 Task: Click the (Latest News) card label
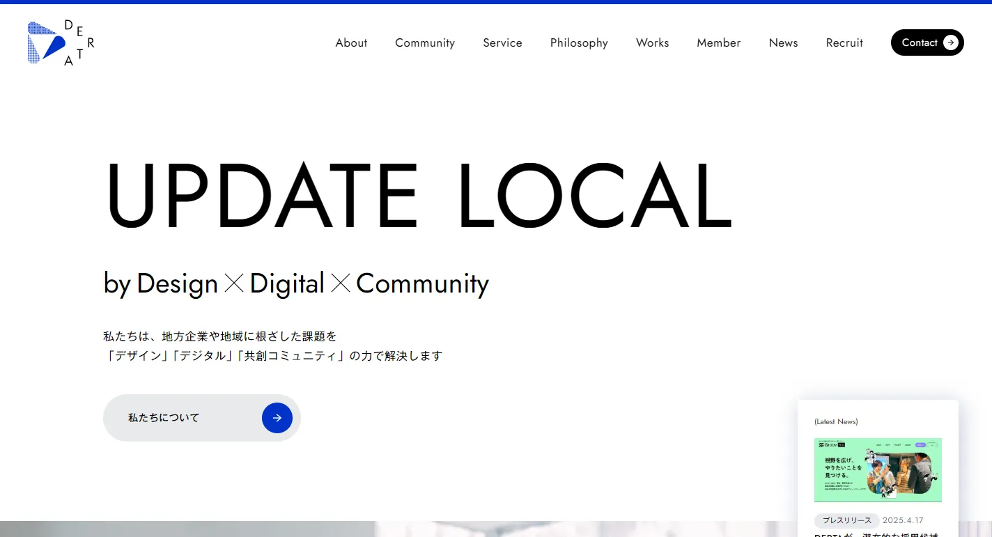[836, 421]
